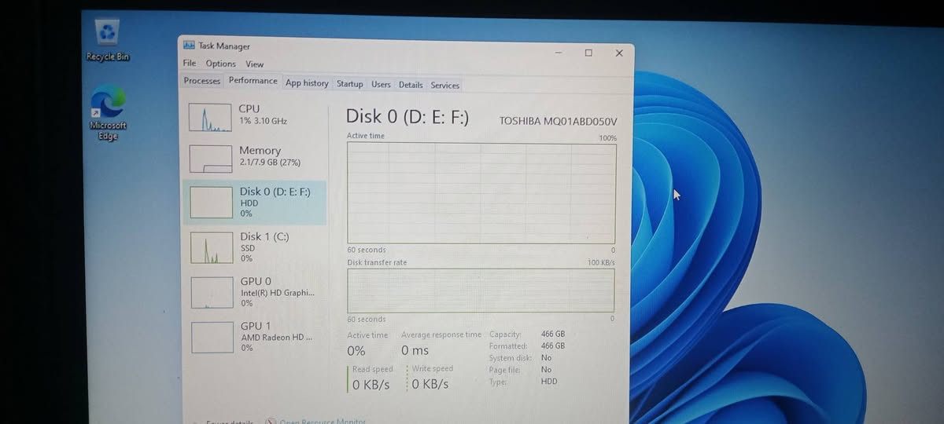
Task: Open the Options menu
Action: pyautogui.click(x=221, y=64)
